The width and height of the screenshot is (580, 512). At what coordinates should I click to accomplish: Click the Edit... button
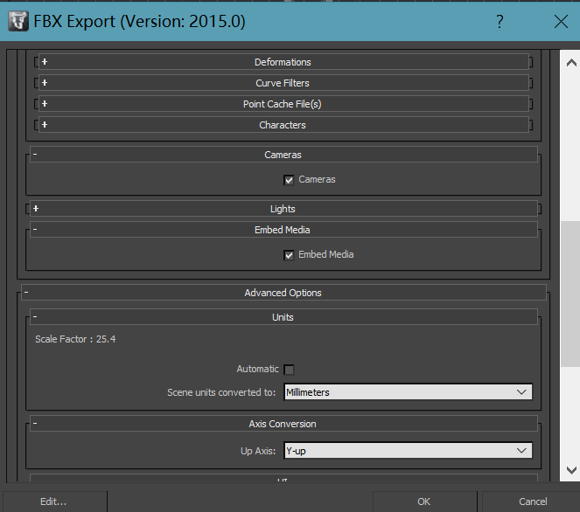tap(53, 502)
